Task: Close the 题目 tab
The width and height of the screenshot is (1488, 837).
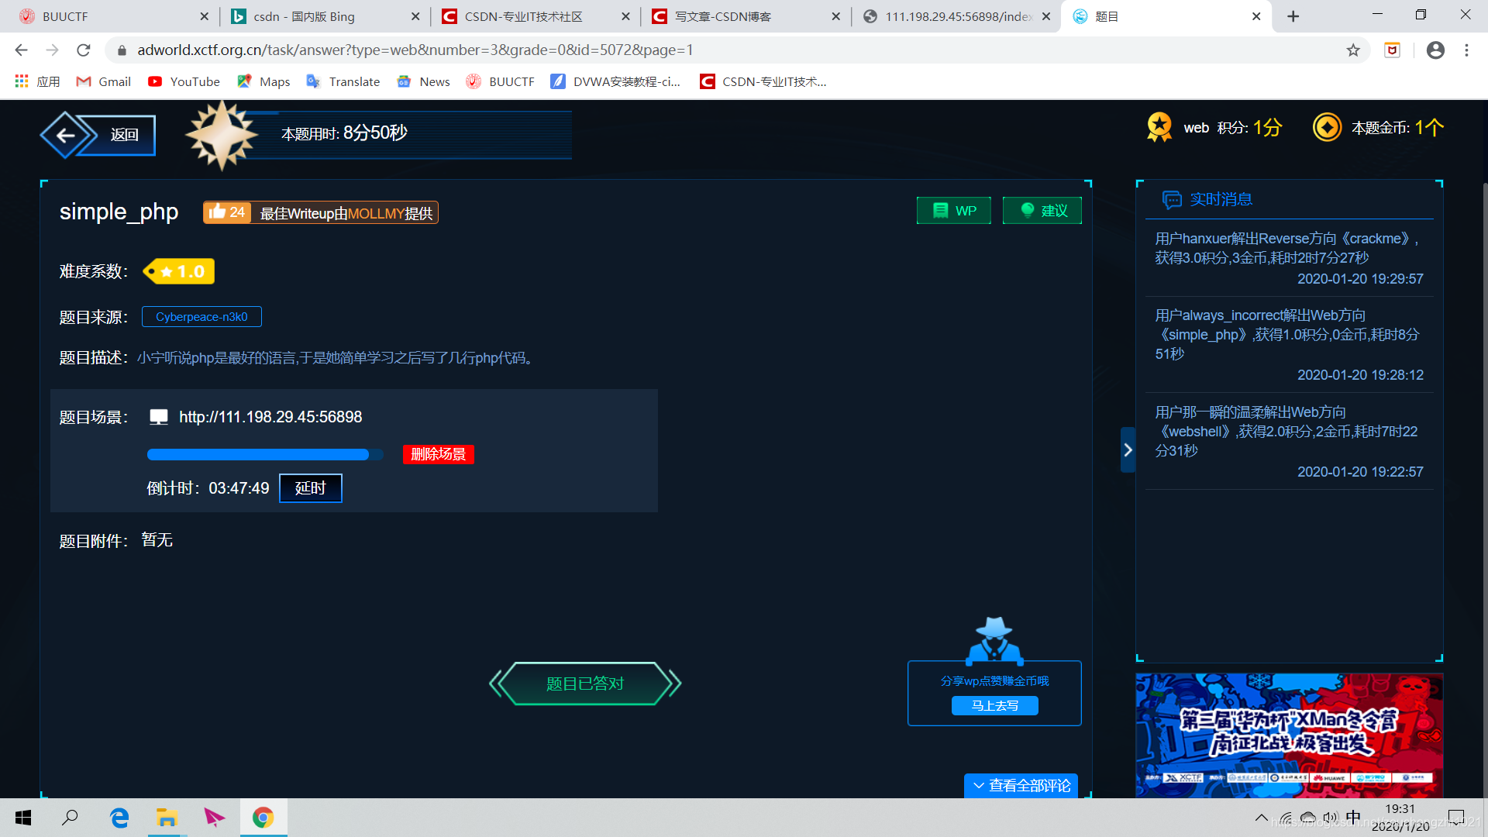Action: pos(1256,16)
